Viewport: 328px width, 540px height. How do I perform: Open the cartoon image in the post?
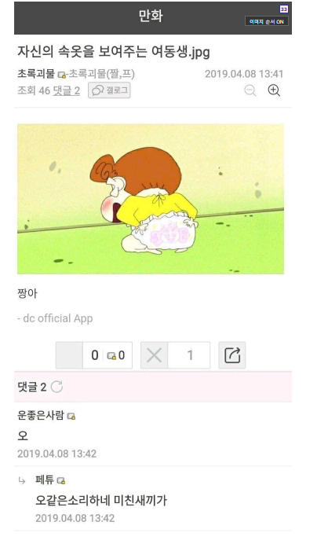pos(151,199)
